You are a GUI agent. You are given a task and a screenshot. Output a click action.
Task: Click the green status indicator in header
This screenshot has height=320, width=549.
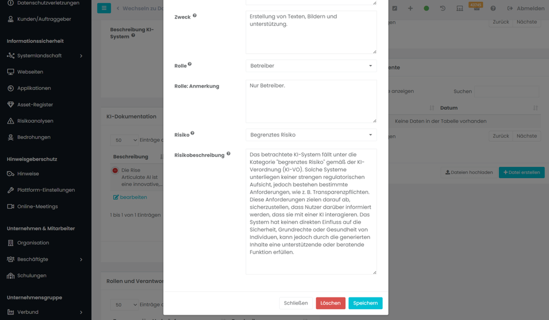(426, 8)
